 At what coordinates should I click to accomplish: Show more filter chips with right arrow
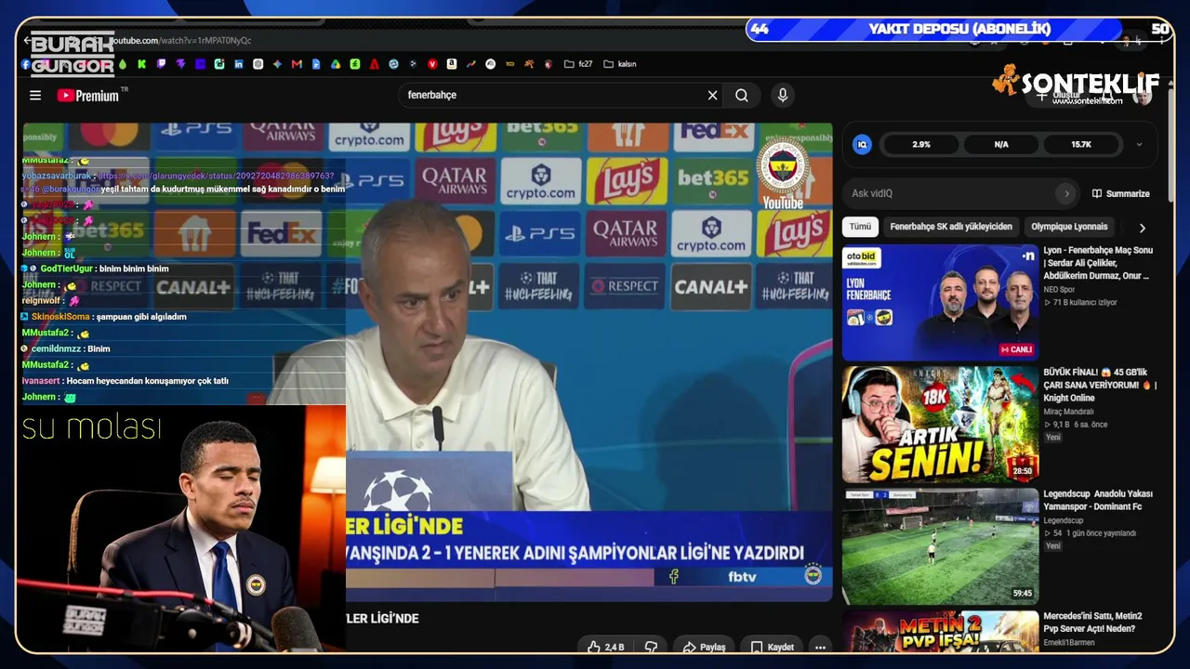1142,228
